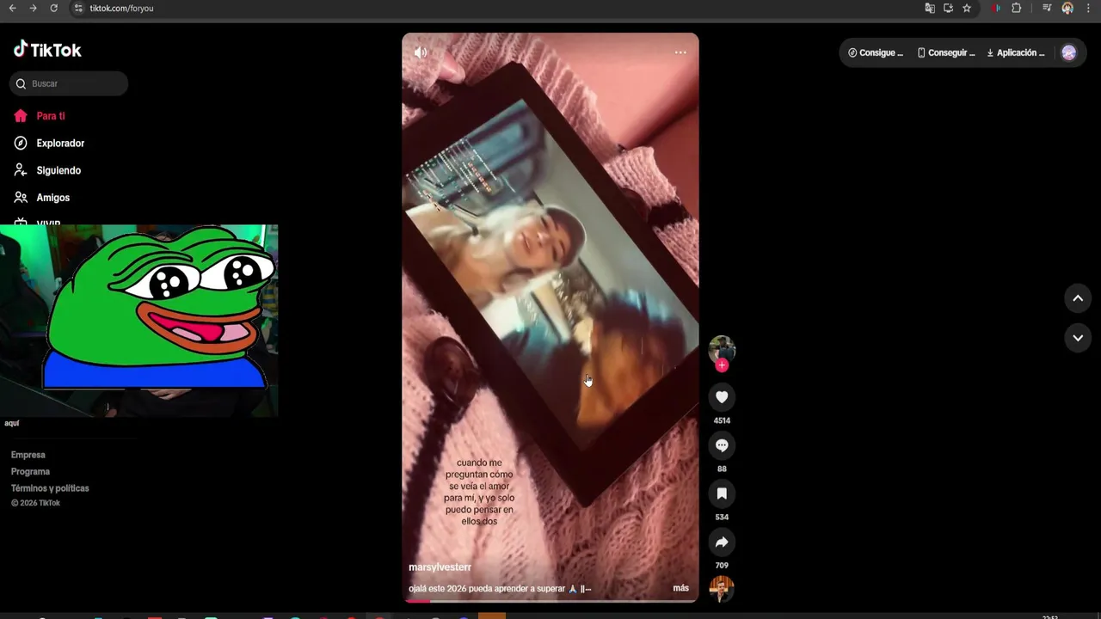Click the Consigue button in header
1101x619 pixels.
876,52
